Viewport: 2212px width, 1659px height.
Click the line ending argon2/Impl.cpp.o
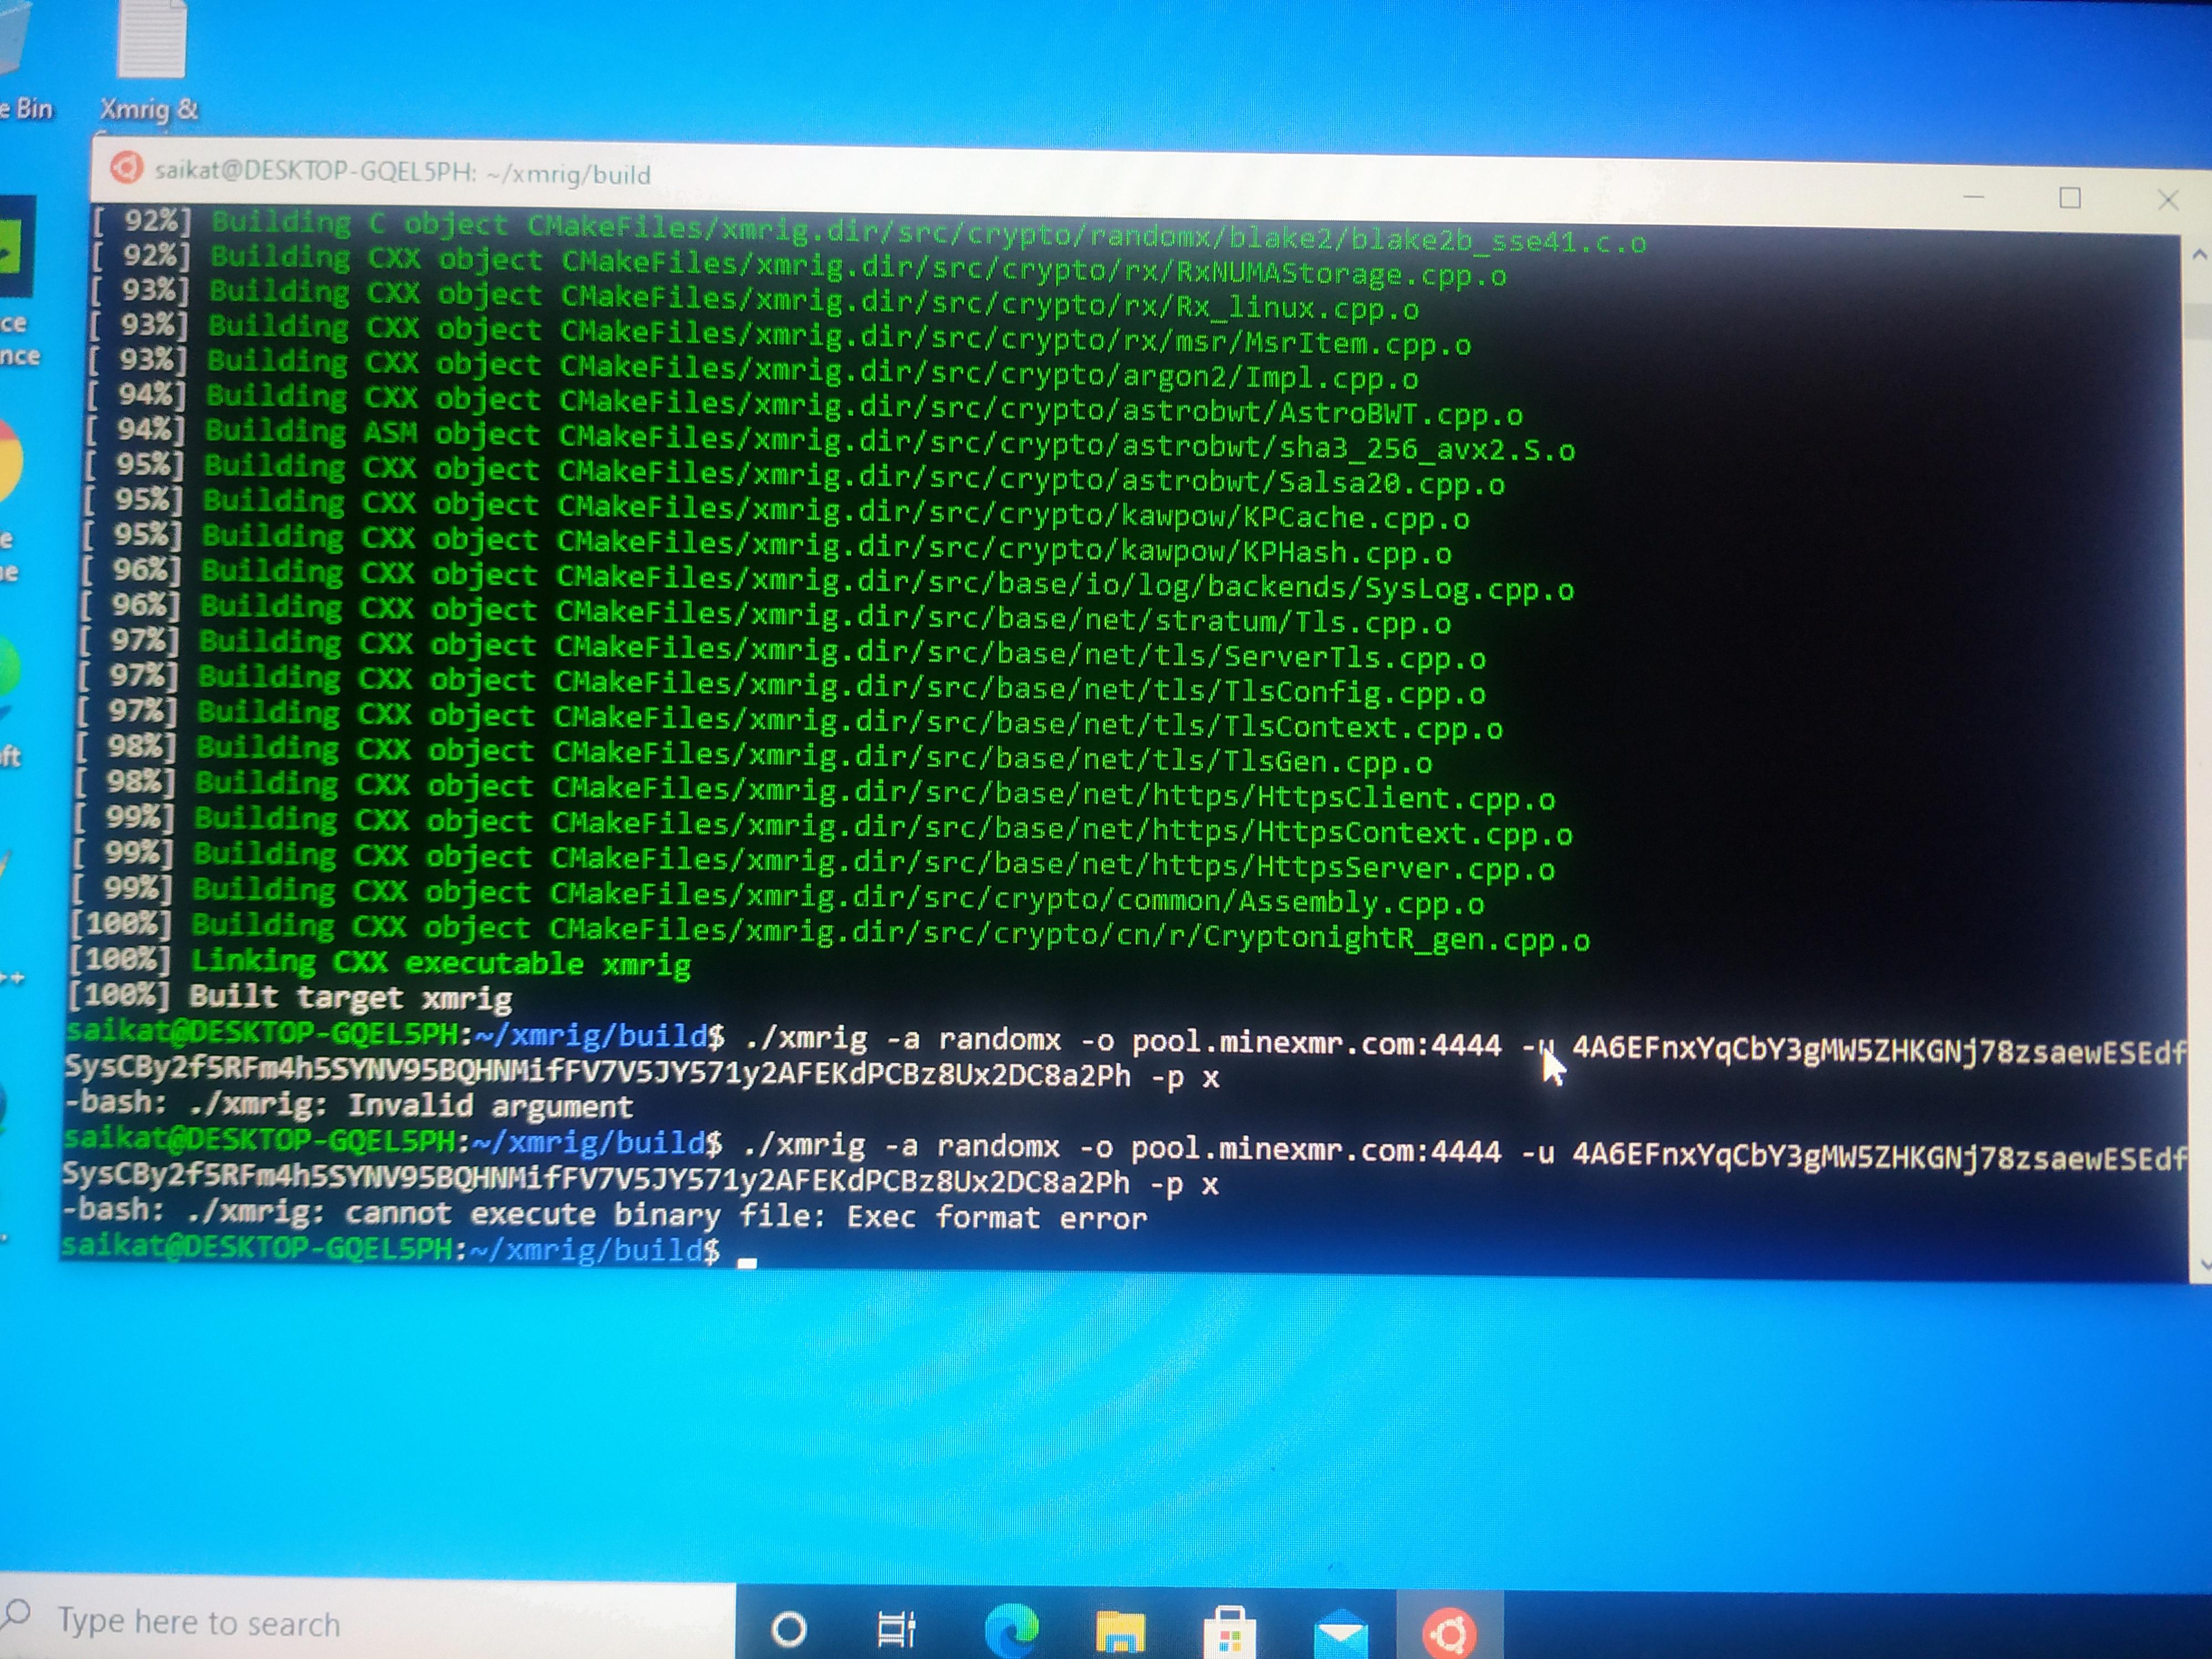tap(754, 370)
